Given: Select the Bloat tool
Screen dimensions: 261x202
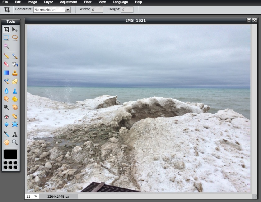Looking at the screenshot, I should pyautogui.click(x=7, y=124).
